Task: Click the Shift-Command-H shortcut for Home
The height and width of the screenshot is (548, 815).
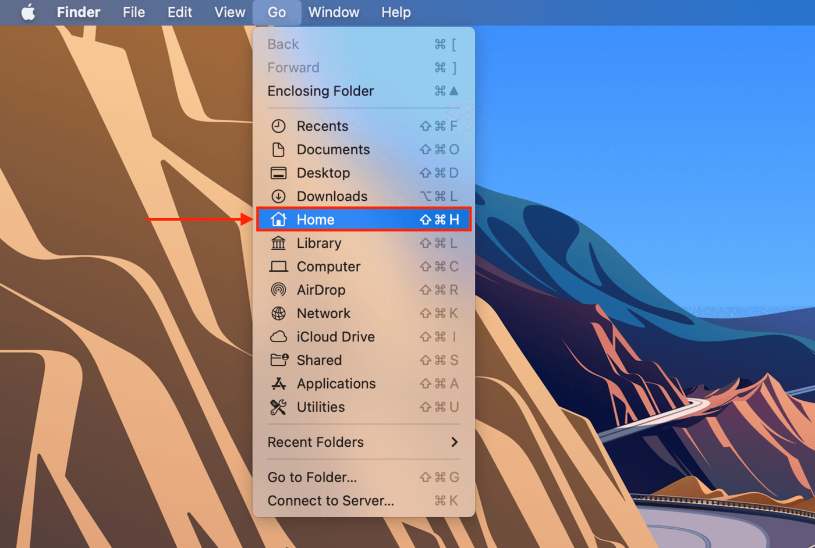Action: coord(440,219)
